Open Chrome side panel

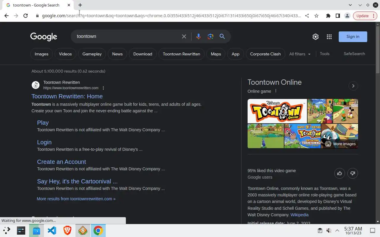[338, 16]
